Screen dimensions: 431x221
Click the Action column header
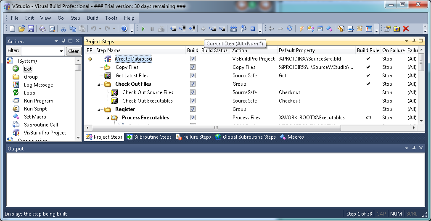[254, 50]
